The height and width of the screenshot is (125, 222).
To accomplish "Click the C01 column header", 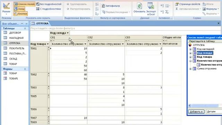I will 69,37.
